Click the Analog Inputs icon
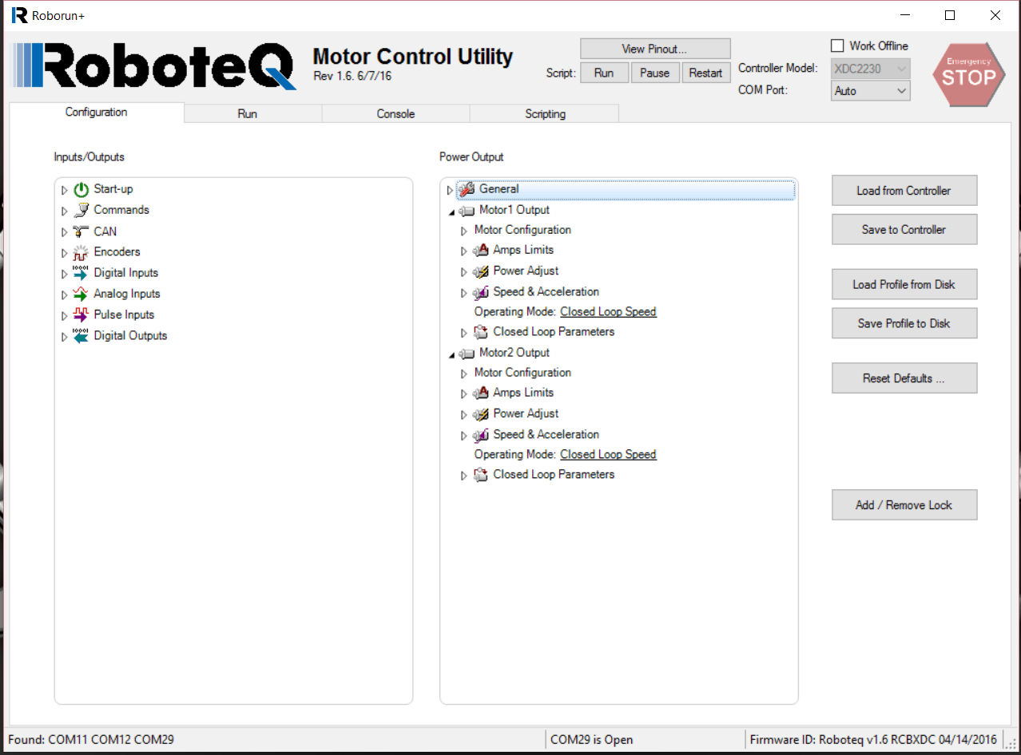The image size is (1021, 755). [81, 294]
